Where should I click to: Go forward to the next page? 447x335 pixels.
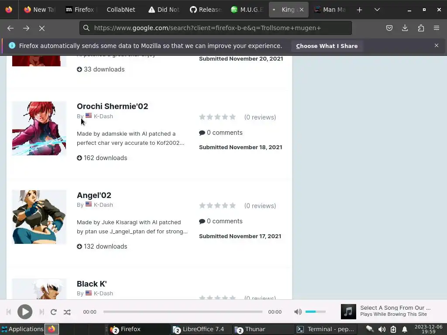pos(26,28)
